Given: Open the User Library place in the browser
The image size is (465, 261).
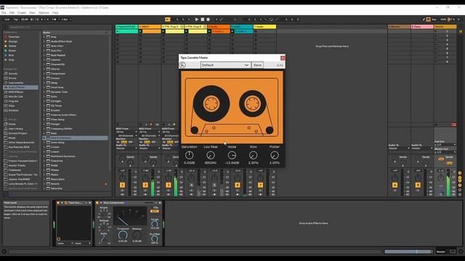Looking at the screenshot, I should (15, 129).
